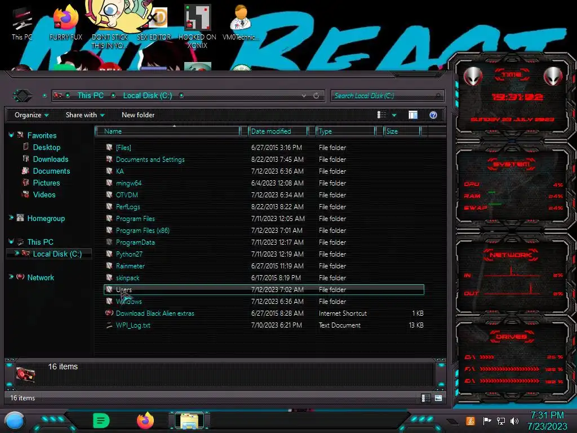Refresh the Local Disk (C:) address bar

(x=316, y=96)
